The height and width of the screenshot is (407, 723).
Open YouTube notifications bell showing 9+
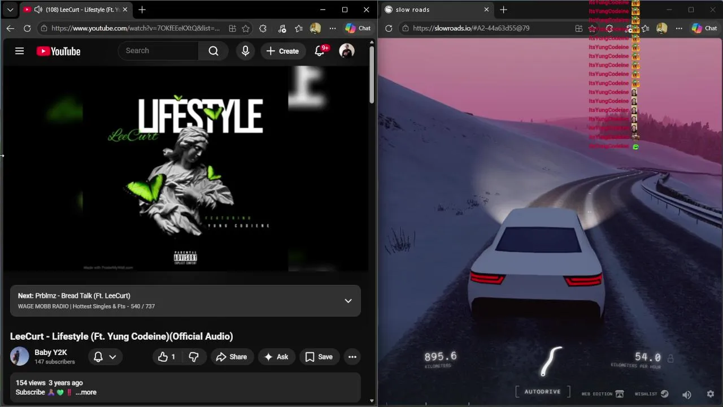click(320, 51)
